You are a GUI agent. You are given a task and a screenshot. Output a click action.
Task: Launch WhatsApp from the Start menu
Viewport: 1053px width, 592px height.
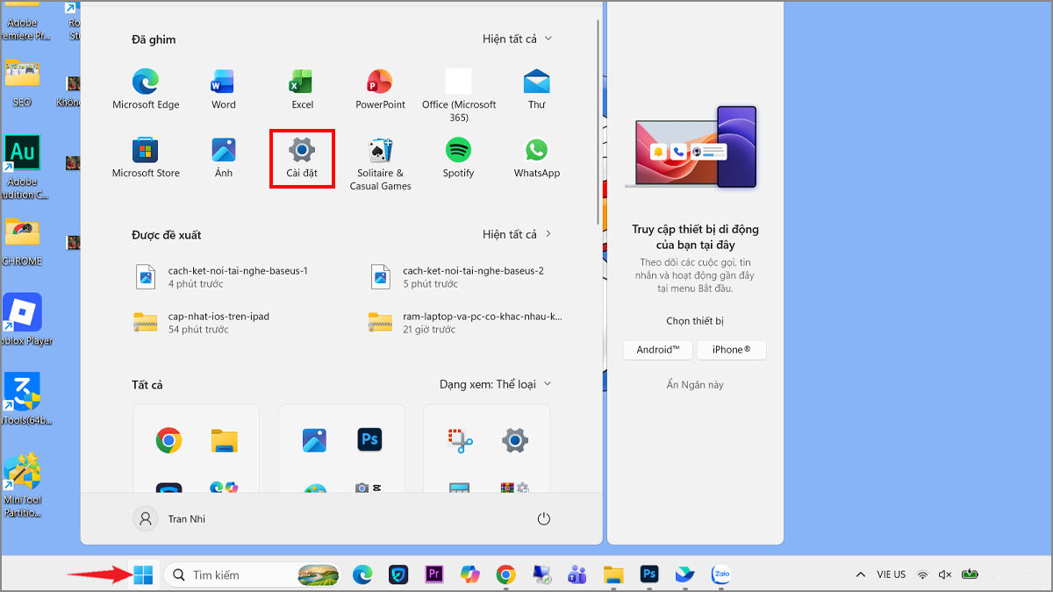click(537, 158)
